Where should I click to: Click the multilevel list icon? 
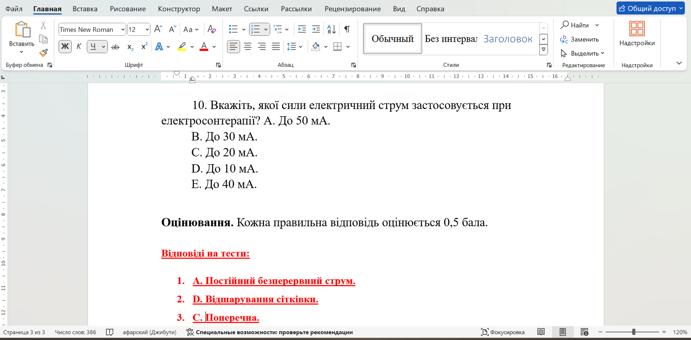(278, 29)
